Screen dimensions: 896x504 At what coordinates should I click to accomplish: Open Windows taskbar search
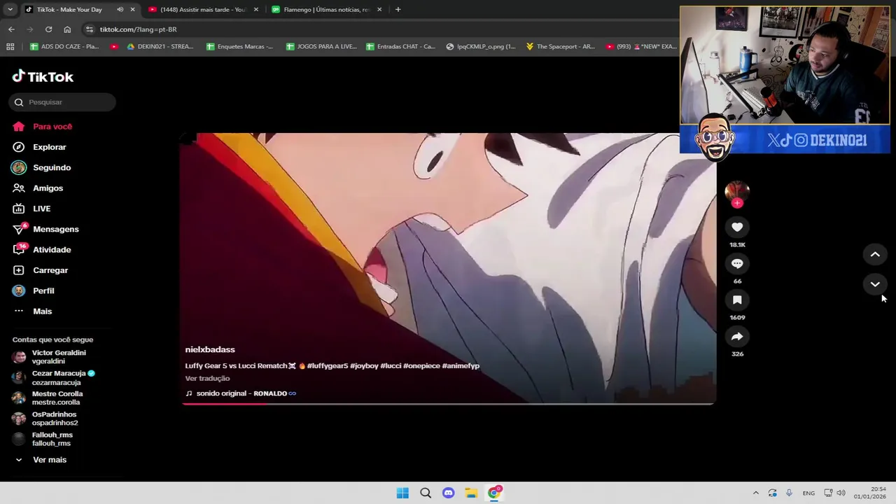(426, 493)
